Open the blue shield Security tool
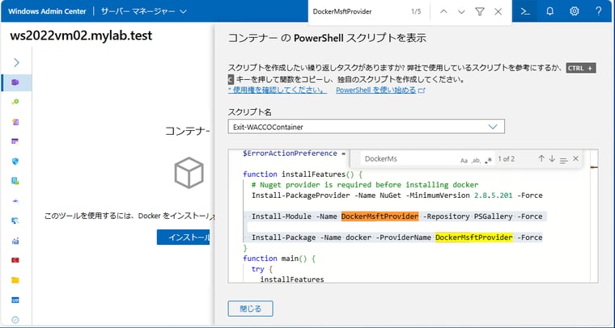Image resolution: width=615 pixels, height=328 pixels. [x=15, y=162]
